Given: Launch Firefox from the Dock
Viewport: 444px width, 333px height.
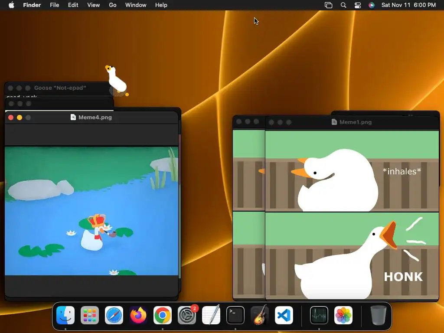Looking at the screenshot, I should (138, 315).
